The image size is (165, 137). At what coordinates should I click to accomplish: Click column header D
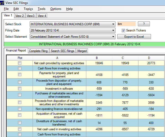click(x=151, y=58)
